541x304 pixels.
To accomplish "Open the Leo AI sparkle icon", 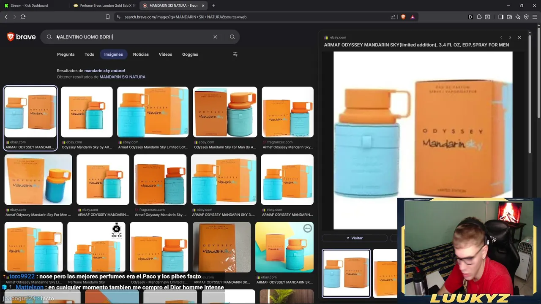I will (518, 17).
